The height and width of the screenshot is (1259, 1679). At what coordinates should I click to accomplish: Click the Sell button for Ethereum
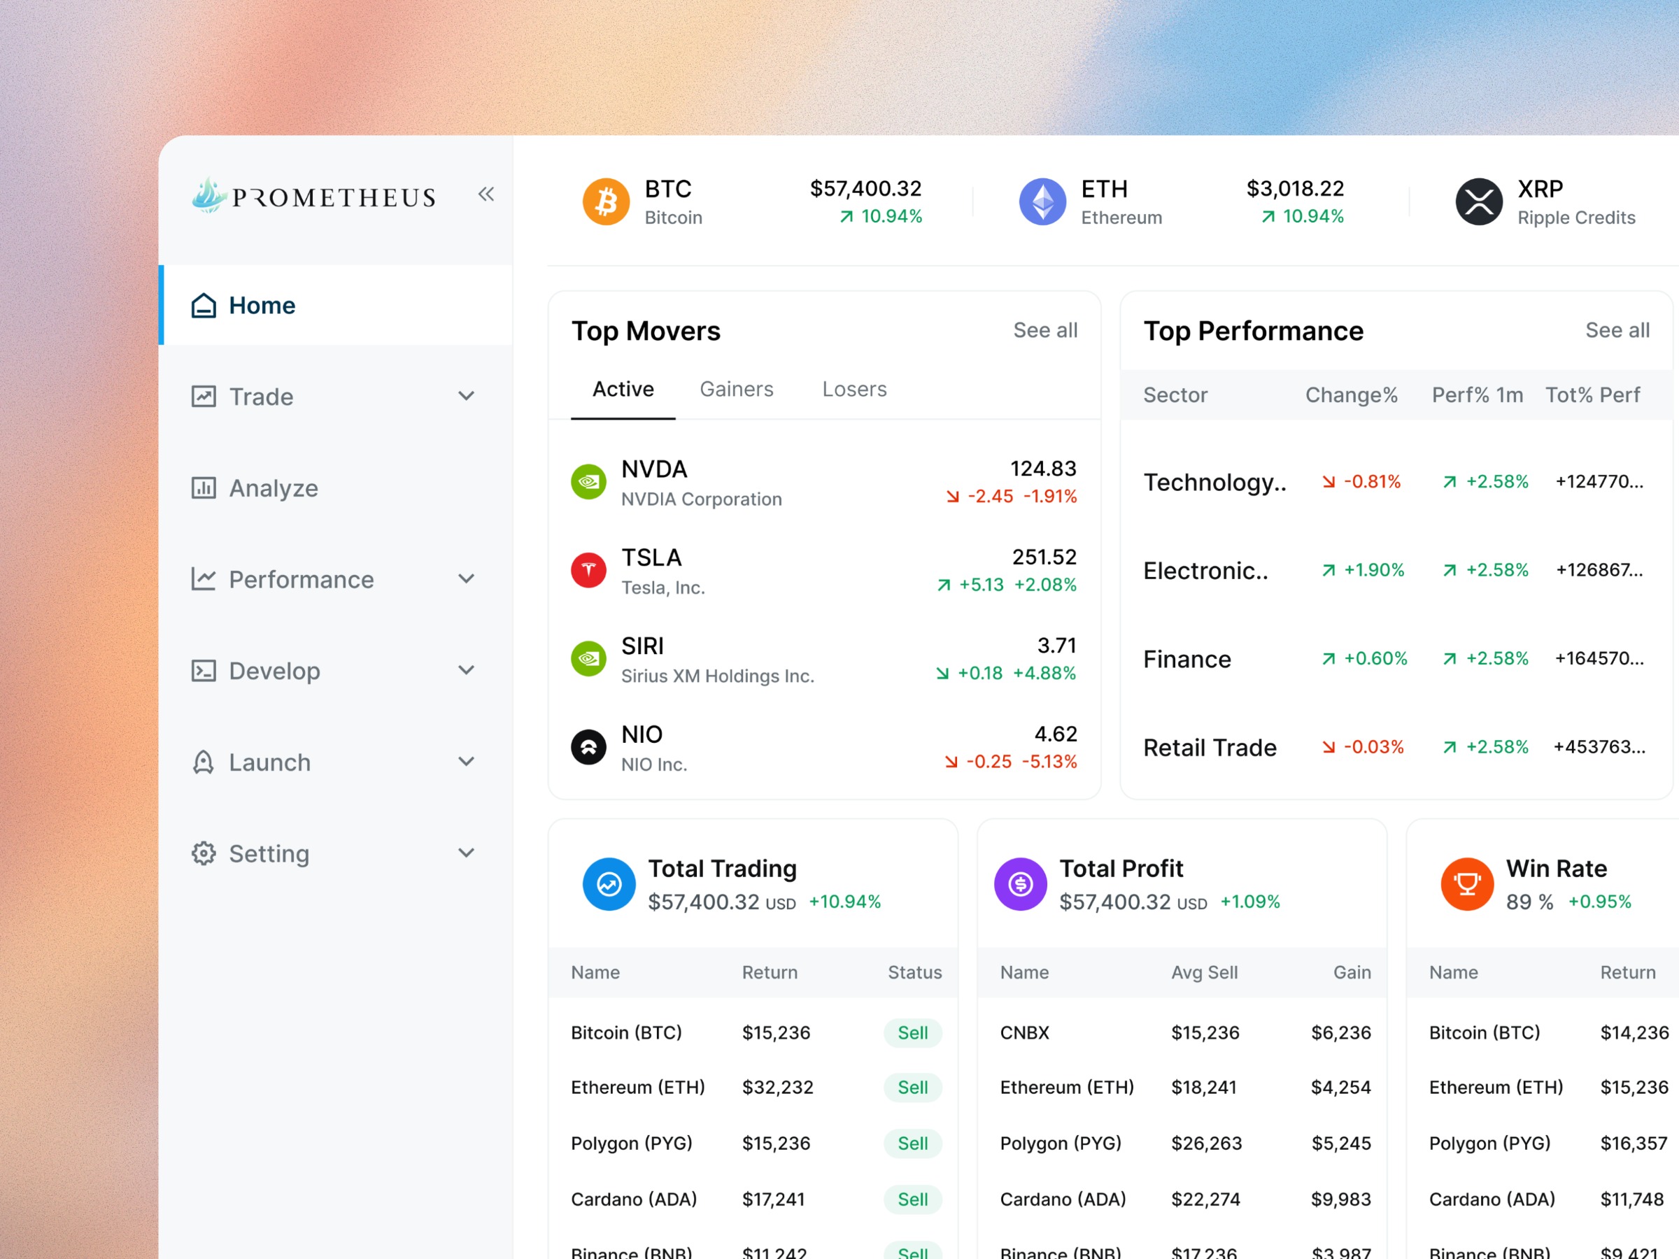pyautogui.click(x=912, y=1087)
